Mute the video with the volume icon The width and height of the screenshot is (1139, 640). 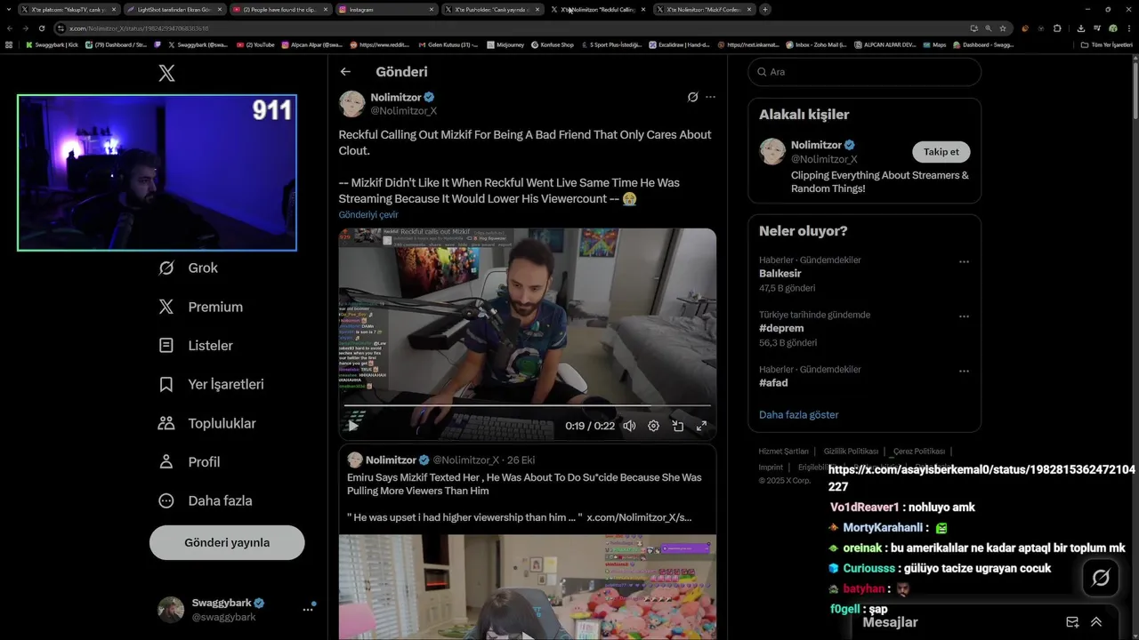(x=629, y=426)
